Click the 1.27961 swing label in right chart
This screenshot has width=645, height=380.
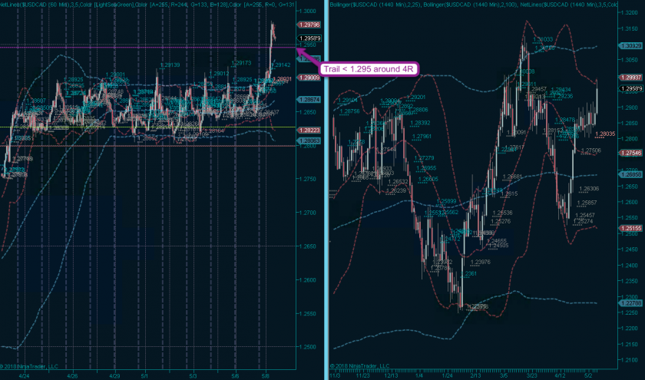(422, 137)
